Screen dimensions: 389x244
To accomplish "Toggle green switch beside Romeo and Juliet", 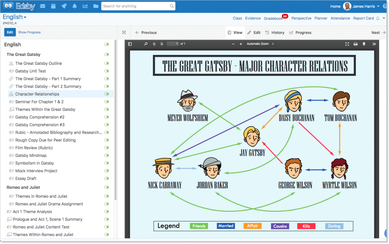I will [107, 187].
